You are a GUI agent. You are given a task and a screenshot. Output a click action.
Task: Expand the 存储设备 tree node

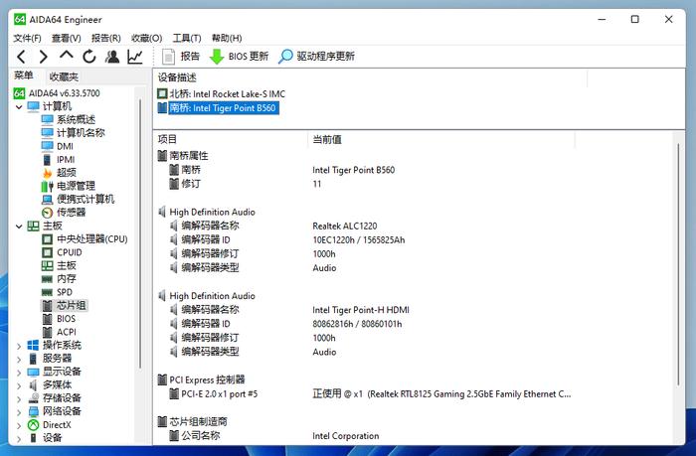[19, 398]
